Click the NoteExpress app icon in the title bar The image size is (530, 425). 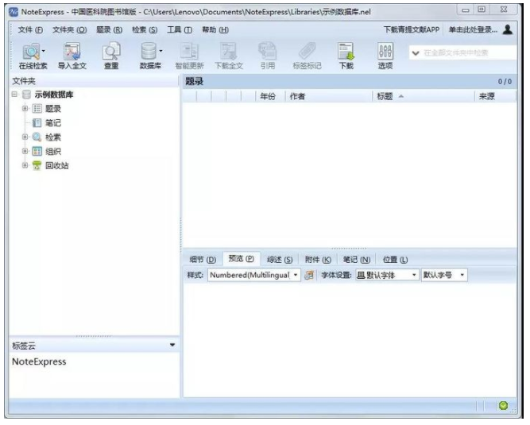(x=14, y=12)
